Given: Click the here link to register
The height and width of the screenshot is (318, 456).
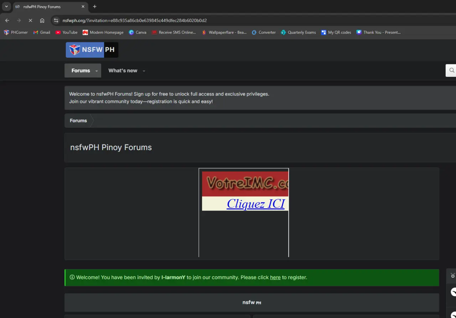Looking at the screenshot, I should click(x=275, y=277).
